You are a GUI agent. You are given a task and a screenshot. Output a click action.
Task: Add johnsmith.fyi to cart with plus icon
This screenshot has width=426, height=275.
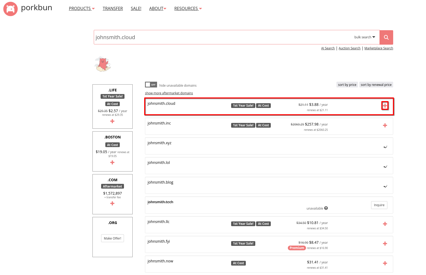click(385, 244)
